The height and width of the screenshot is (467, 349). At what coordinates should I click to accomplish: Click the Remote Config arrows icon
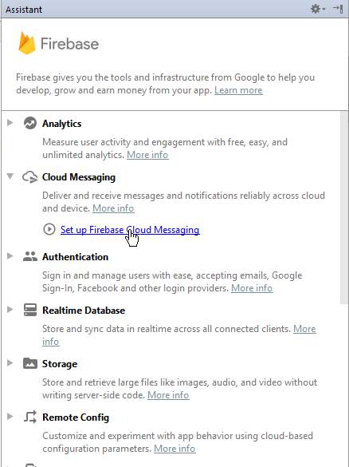[x=30, y=417]
